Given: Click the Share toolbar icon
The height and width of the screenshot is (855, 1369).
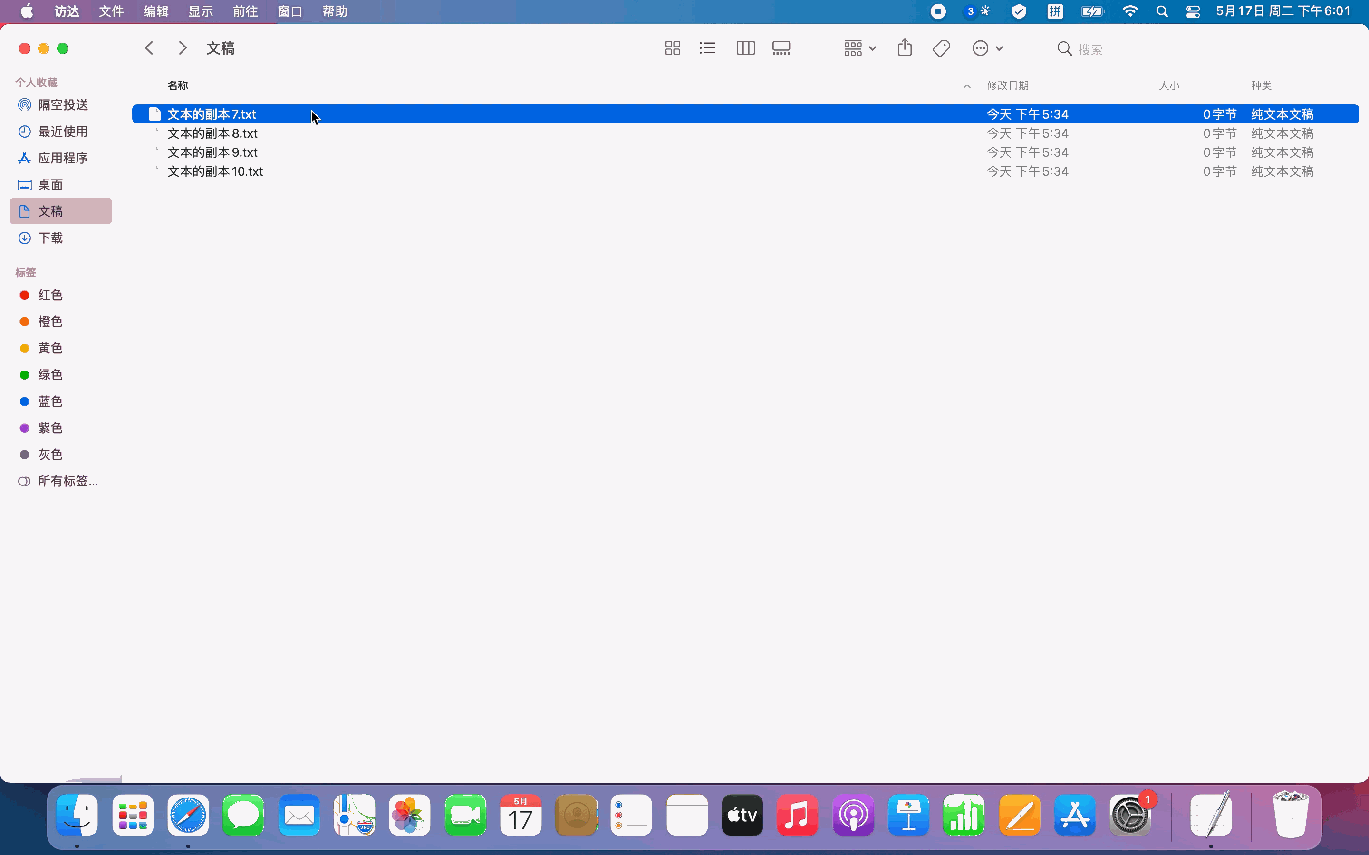Looking at the screenshot, I should (x=905, y=48).
